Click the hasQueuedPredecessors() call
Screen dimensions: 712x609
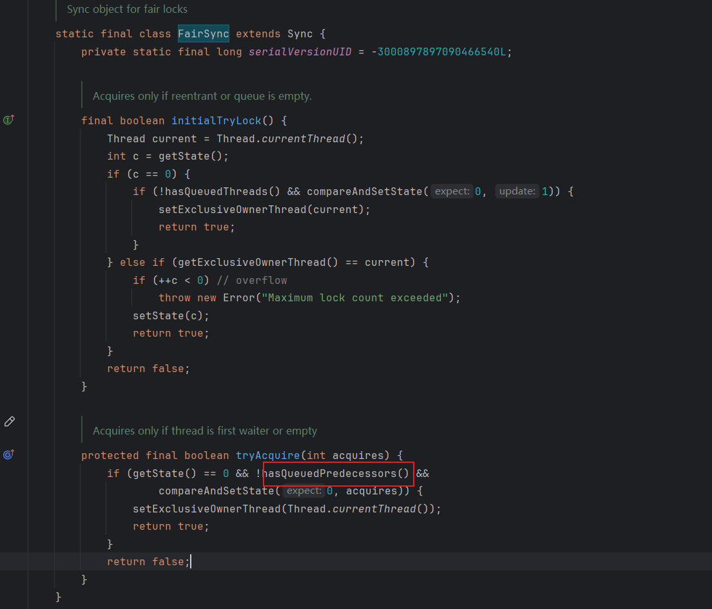[336, 474]
